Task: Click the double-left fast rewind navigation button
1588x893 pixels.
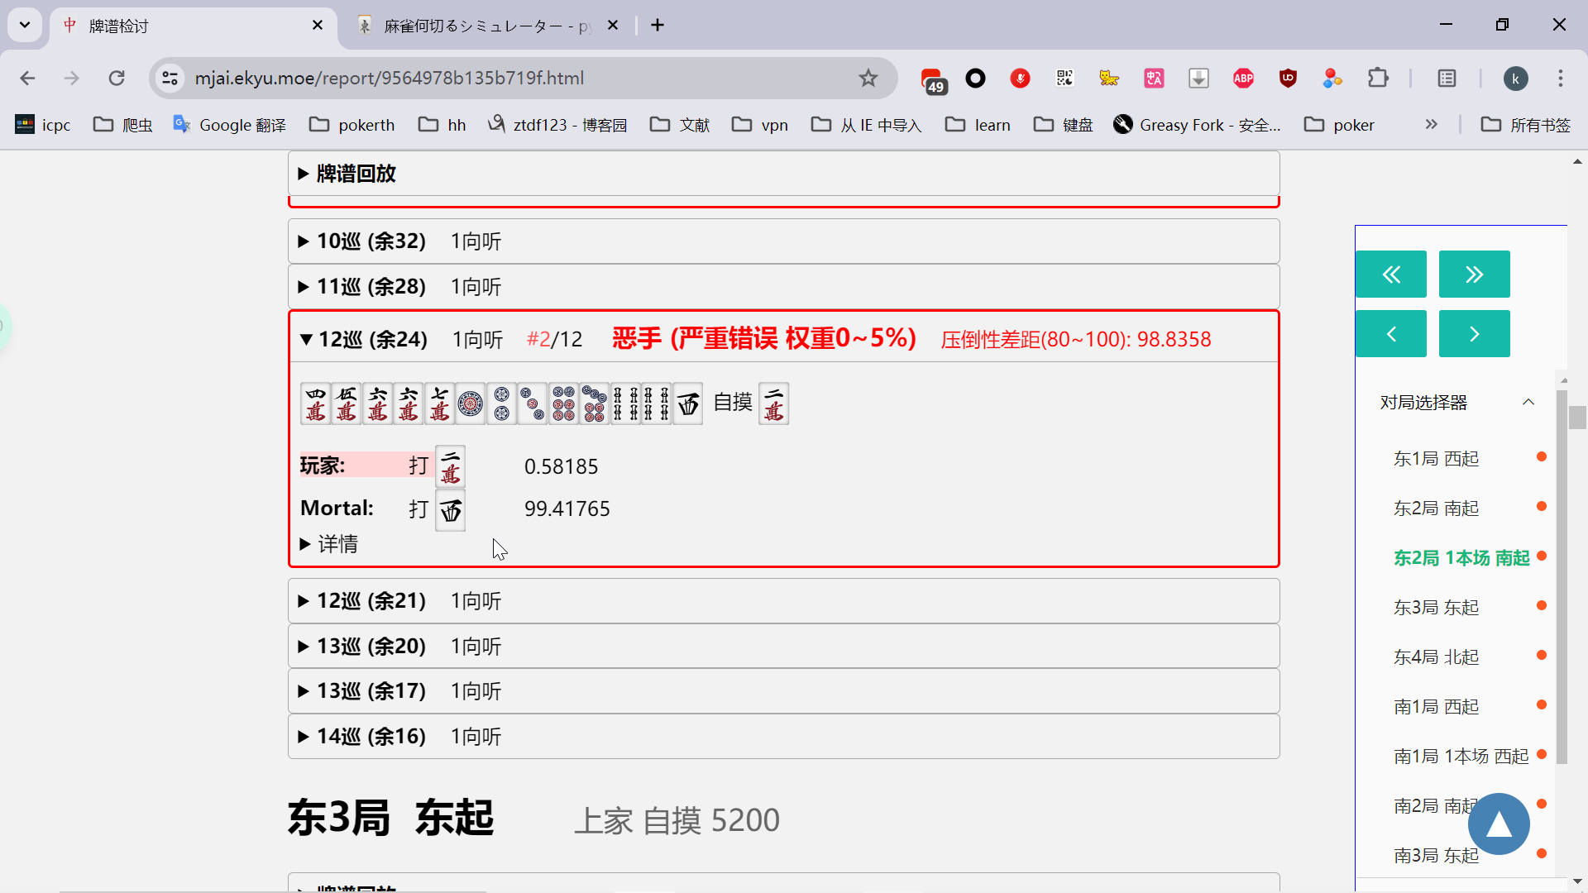Action: [x=1390, y=275]
